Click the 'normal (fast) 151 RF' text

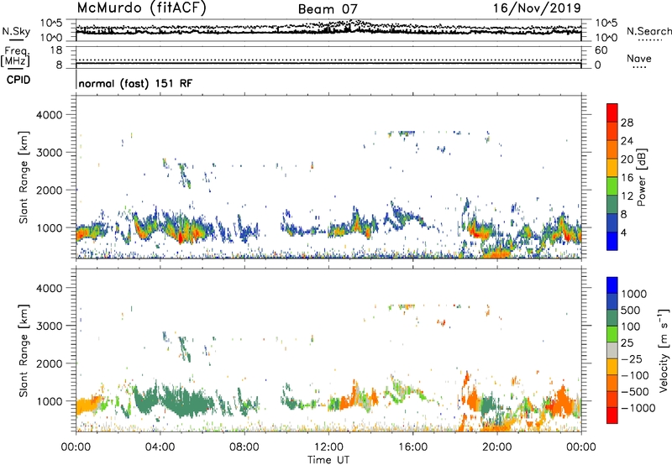coord(135,83)
